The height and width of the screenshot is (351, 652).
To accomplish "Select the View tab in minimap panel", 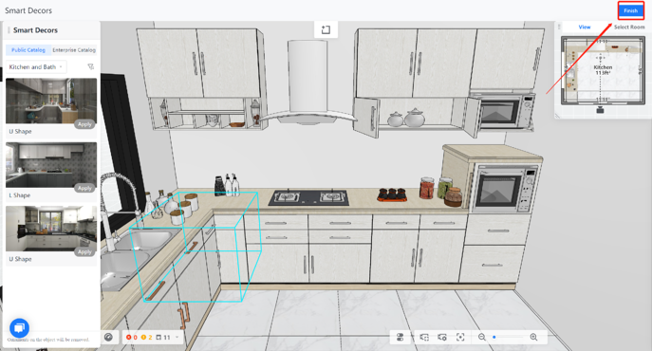I will point(585,27).
